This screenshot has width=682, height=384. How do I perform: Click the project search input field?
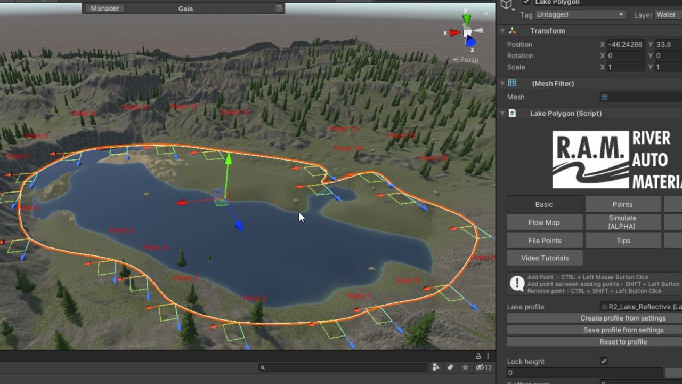click(343, 367)
